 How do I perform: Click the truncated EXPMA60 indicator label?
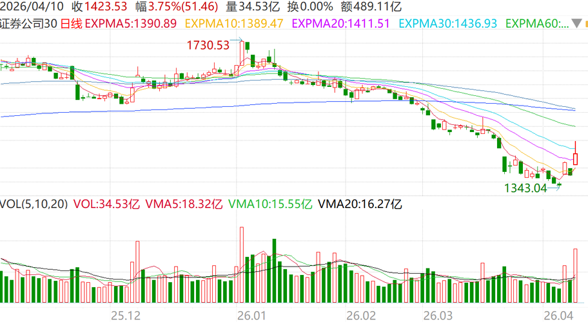click(537, 24)
